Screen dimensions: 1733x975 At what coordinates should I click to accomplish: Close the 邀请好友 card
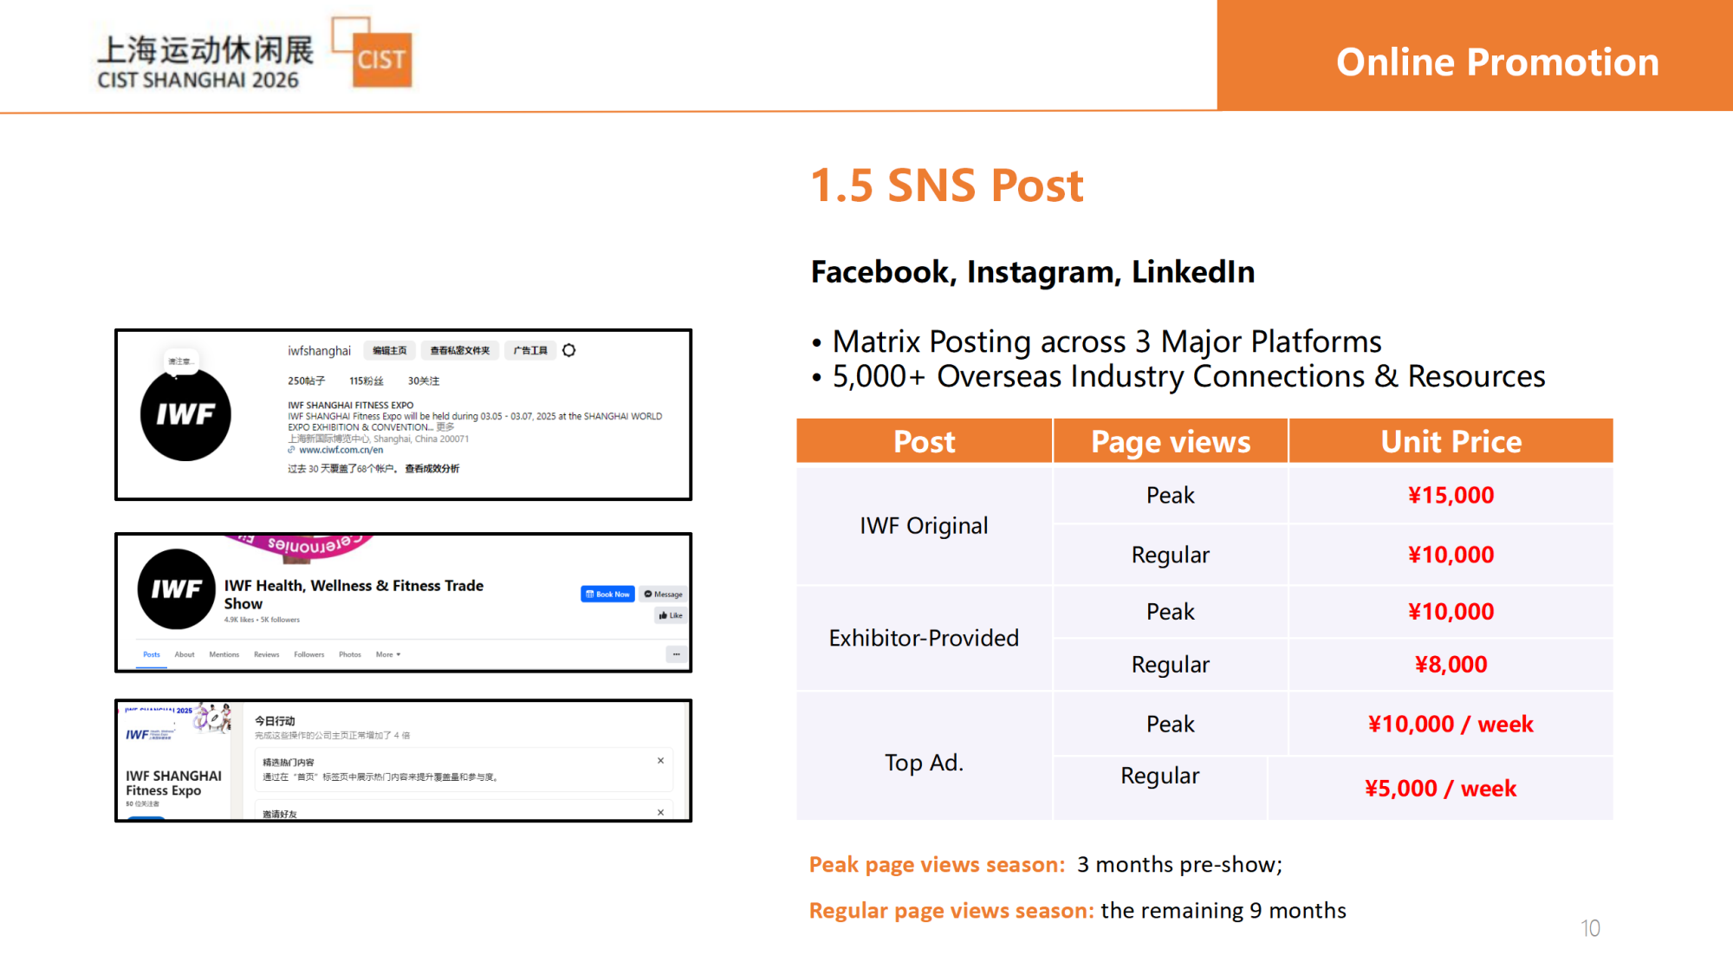(660, 812)
